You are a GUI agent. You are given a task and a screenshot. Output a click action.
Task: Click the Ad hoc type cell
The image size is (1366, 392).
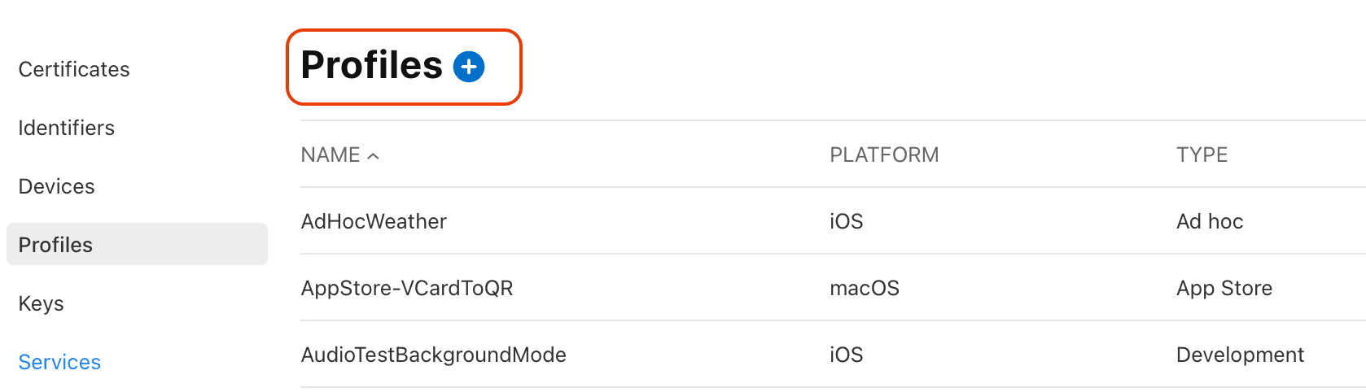click(x=1210, y=221)
